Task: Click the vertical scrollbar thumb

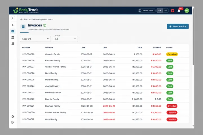Action: pos(193,36)
